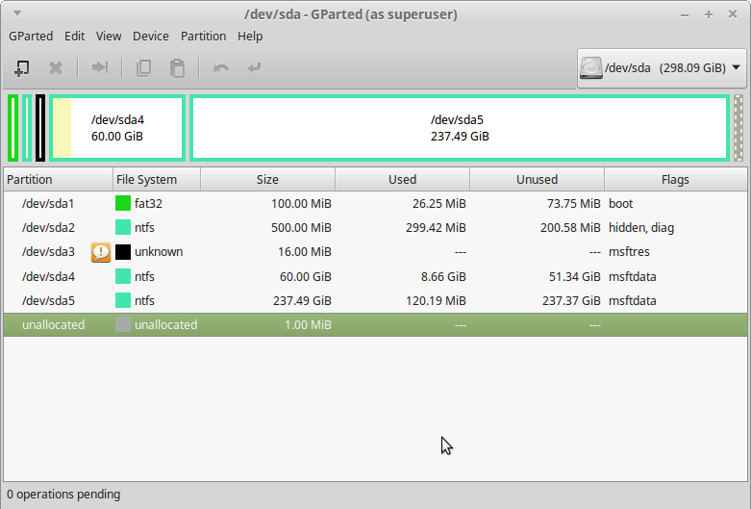Click the Undo last operation icon
Screen dimensions: 751x509
[221, 68]
